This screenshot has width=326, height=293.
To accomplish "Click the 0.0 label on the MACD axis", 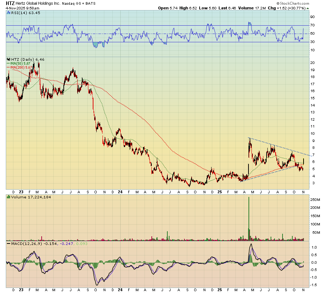I will [x=314, y=262].
